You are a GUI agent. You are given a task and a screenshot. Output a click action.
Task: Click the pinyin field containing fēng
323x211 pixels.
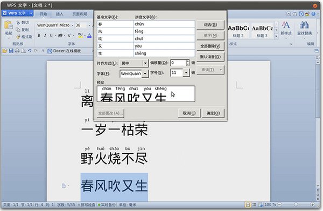(164, 31)
